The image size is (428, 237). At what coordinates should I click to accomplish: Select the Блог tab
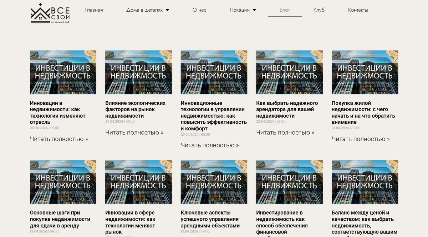tap(285, 10)
